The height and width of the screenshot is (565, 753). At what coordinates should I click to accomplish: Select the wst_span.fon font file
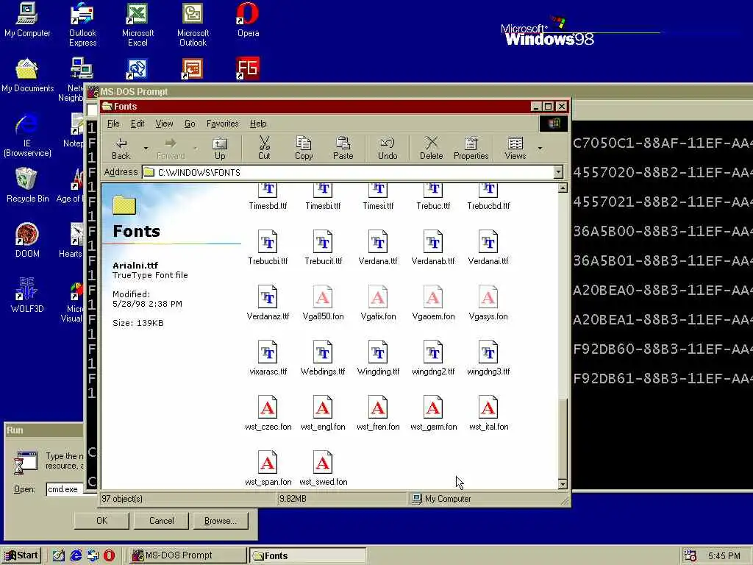tap(268, 469)
